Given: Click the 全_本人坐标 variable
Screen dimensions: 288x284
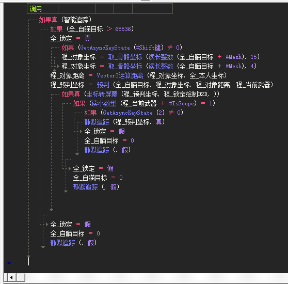Looking at the screenshot, I should pyautogui.click(x=206, y=75).
